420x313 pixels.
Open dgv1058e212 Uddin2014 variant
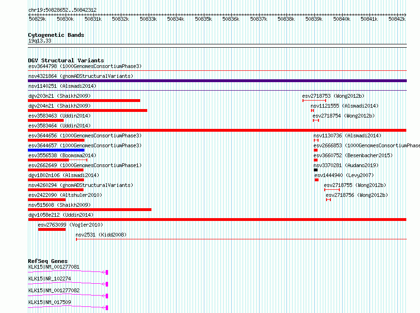click(61, 215)
